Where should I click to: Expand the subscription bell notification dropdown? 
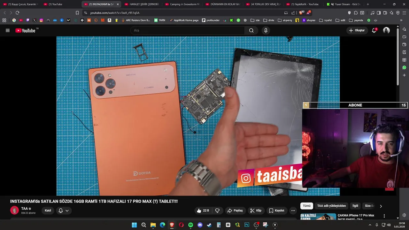(x=64, y=211)
